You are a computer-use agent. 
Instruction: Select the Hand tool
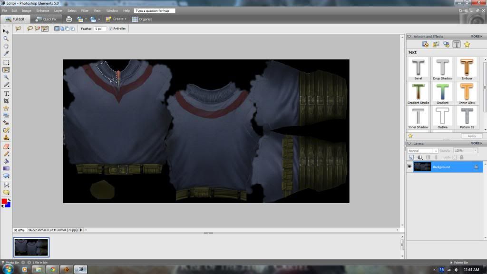pyautogui.click(x=6, y=46)
